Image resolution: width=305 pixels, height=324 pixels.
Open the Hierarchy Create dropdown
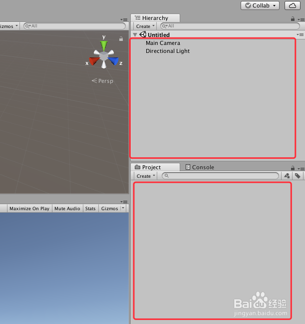[145, 26]
